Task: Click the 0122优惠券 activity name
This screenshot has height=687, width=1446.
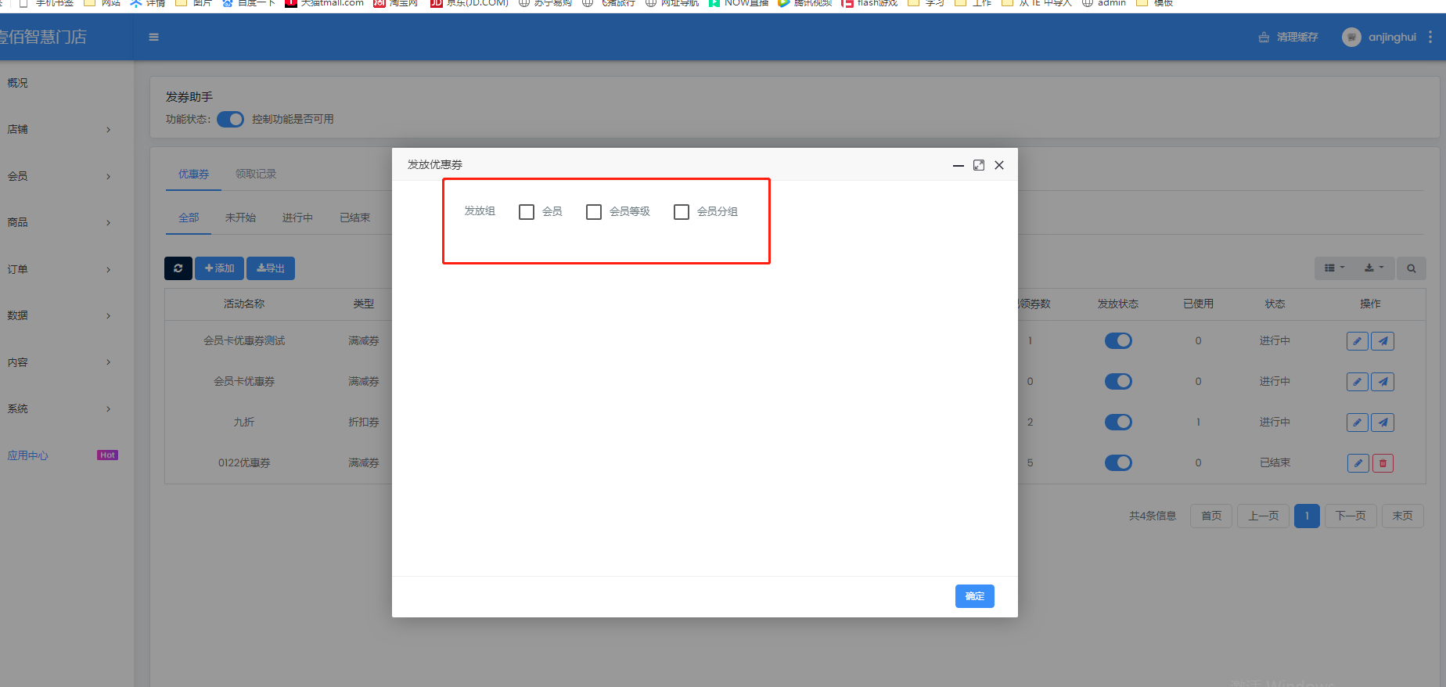Action: point(244,463)
